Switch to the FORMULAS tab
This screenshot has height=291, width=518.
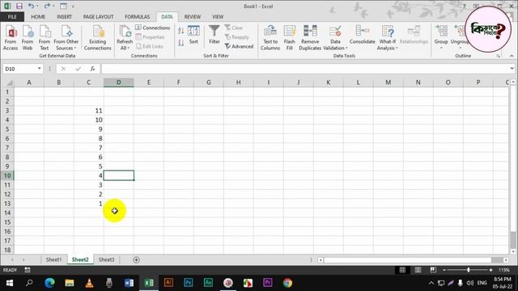[x=137, y=17]
